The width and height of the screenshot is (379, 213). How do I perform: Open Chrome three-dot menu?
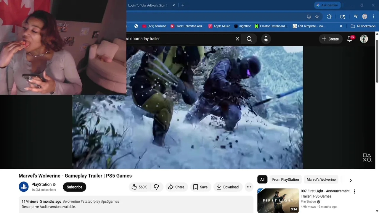coord(373,17)
